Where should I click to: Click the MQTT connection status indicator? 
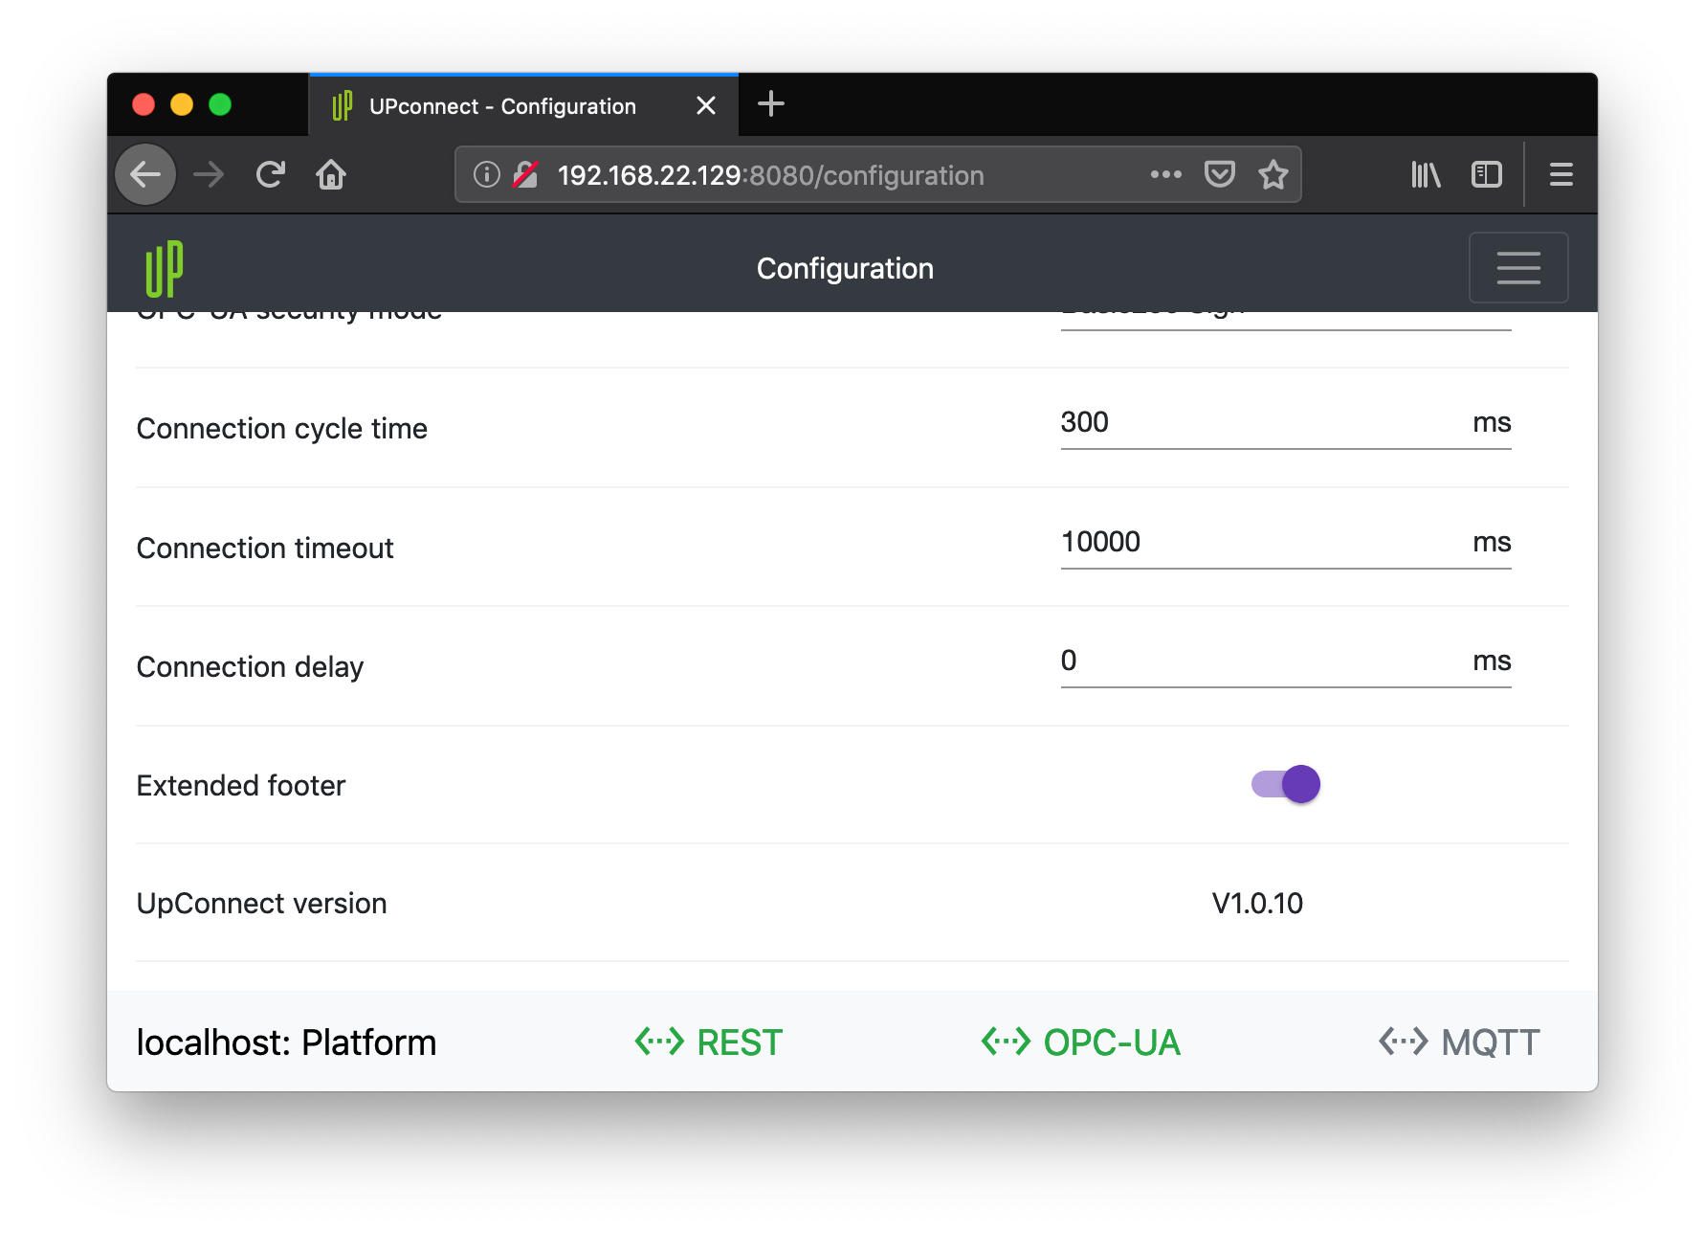[x=1459, y=1042]
